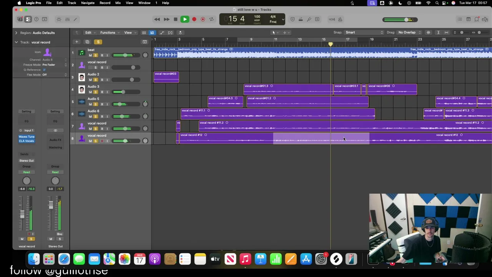Open Finder from the Dock

[x=34, y=259]
